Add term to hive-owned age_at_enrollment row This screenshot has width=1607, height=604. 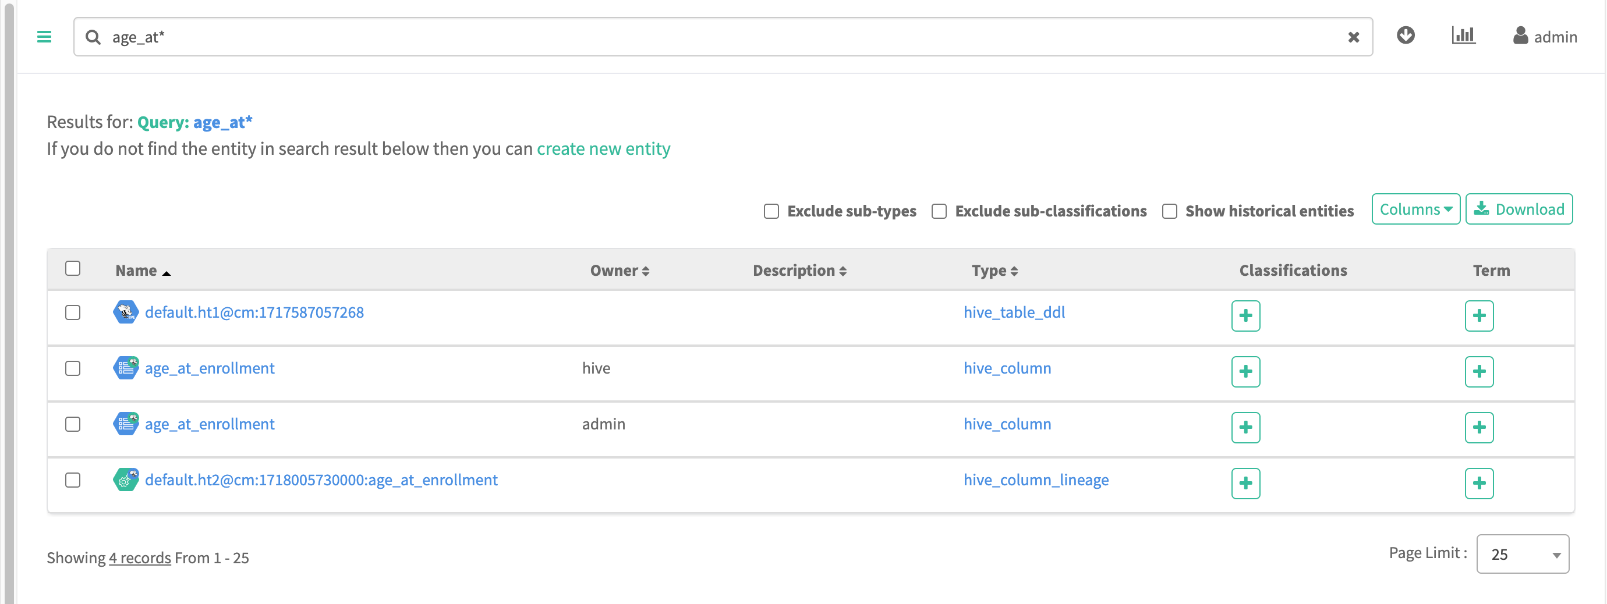[x=1478, y=371]
